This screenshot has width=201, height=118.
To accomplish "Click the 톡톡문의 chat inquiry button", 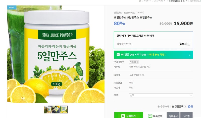I will (155, 115).
